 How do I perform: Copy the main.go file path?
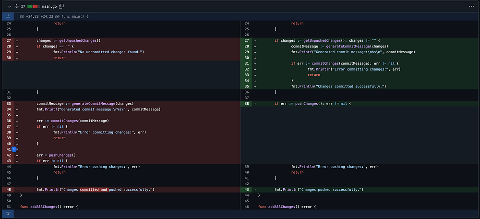point(62,6)
